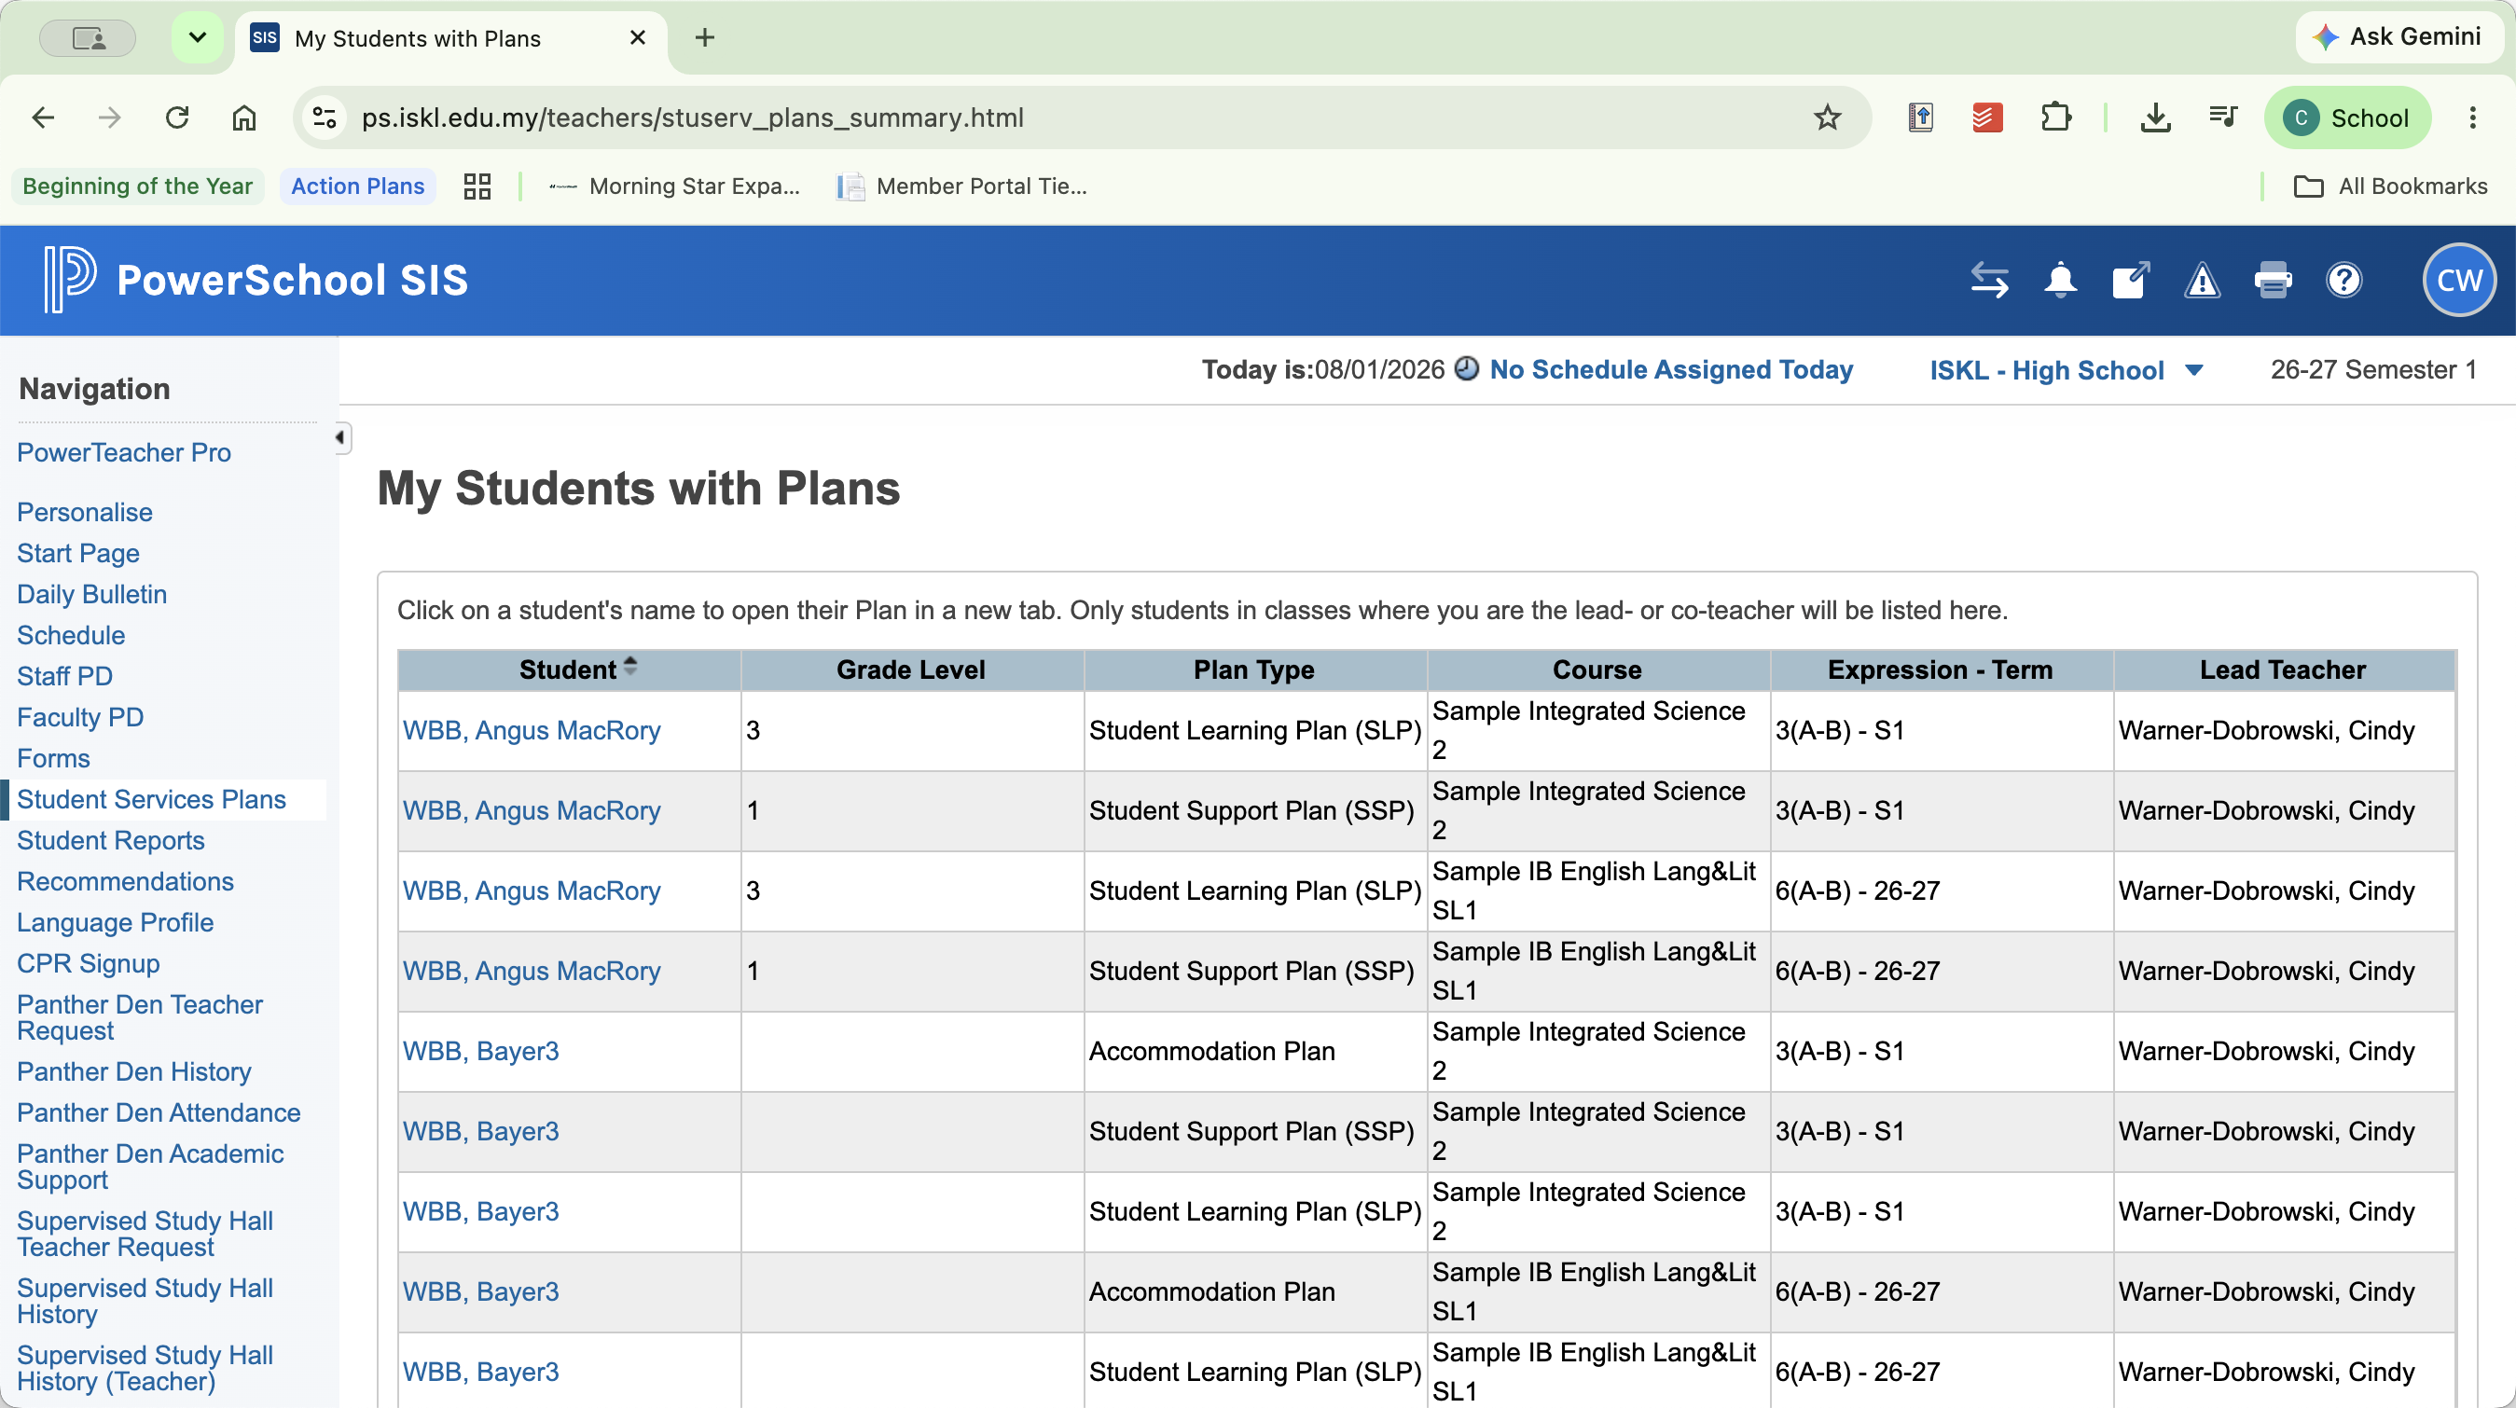Click the red stacked-layers extension icon

(x=1987, y=118)
